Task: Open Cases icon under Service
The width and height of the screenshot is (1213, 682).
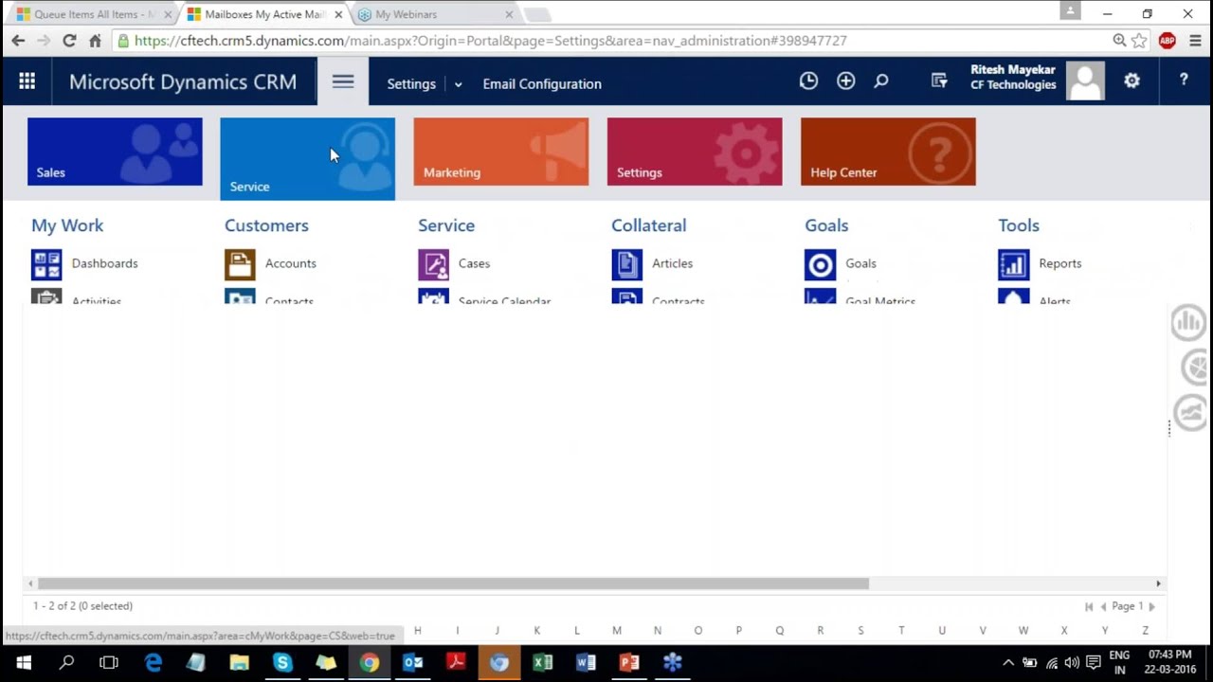Action: (x=433, y=264)
